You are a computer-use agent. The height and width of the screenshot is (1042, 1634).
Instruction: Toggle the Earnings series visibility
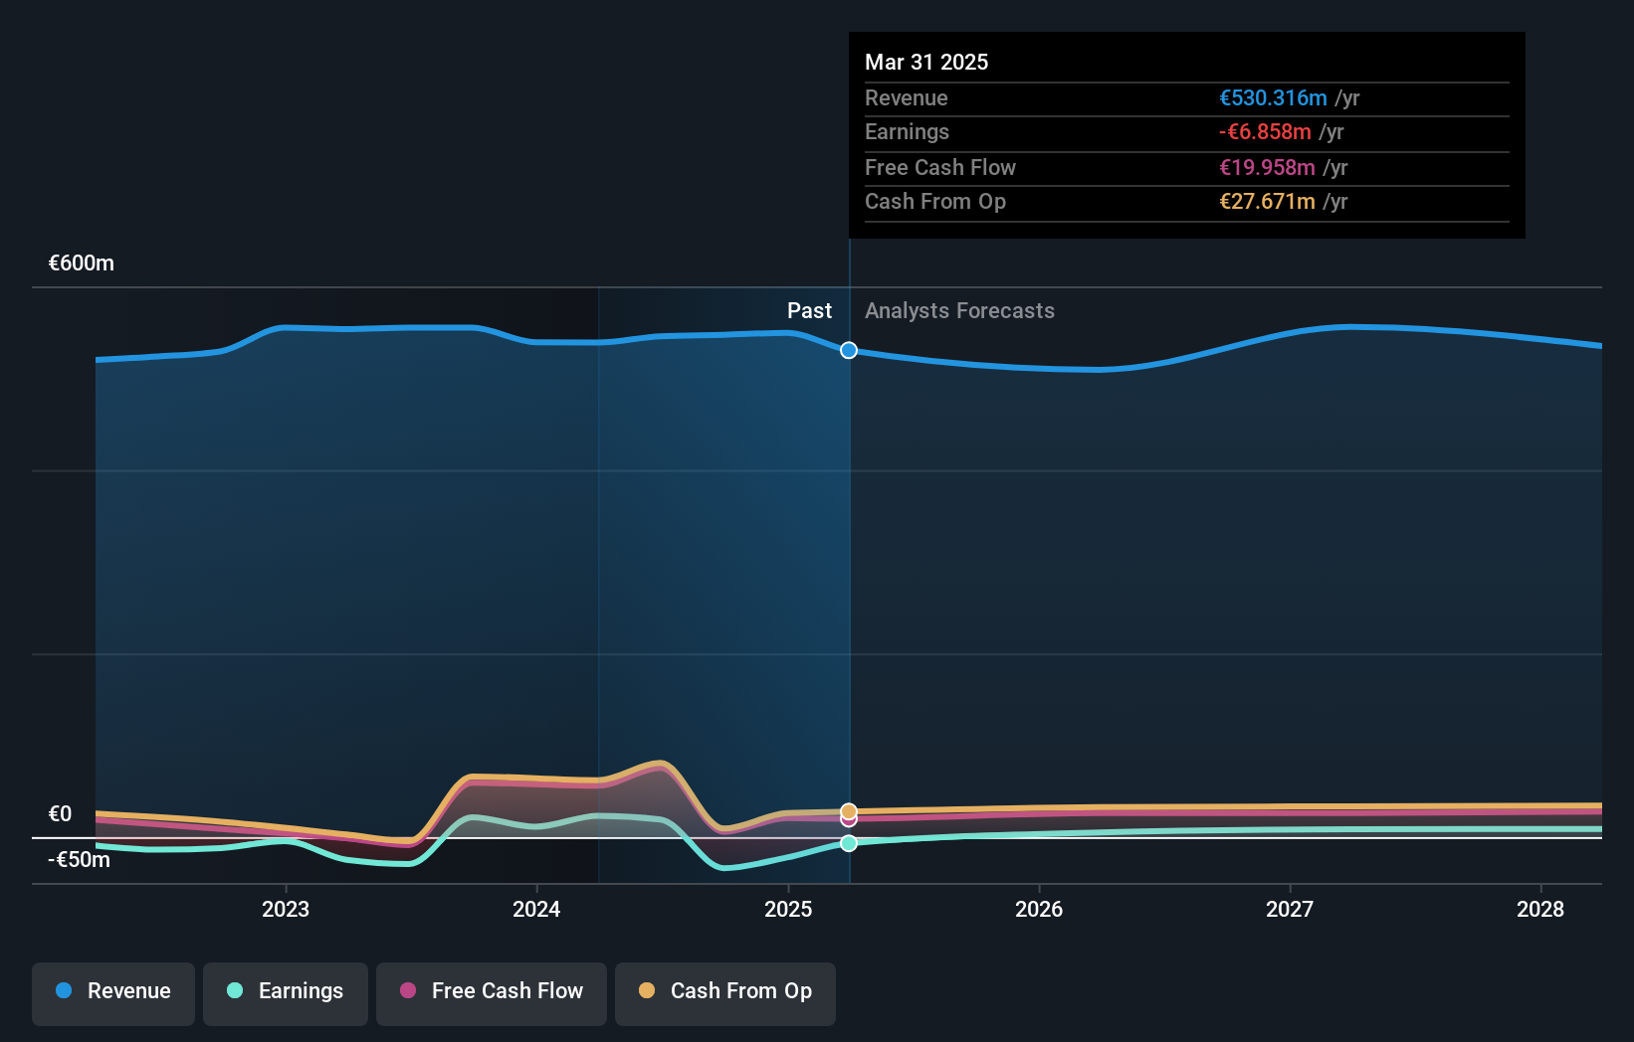285,991
